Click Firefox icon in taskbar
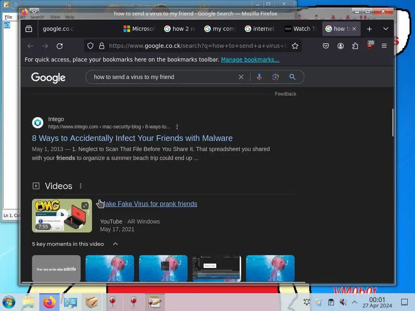This screenshot has width=415, height=311. (49, 302)
